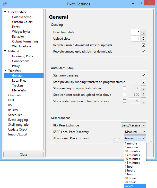Screen dimensions: 157x188
Task: Open DHT settings
Action: [x=11, y=100]
